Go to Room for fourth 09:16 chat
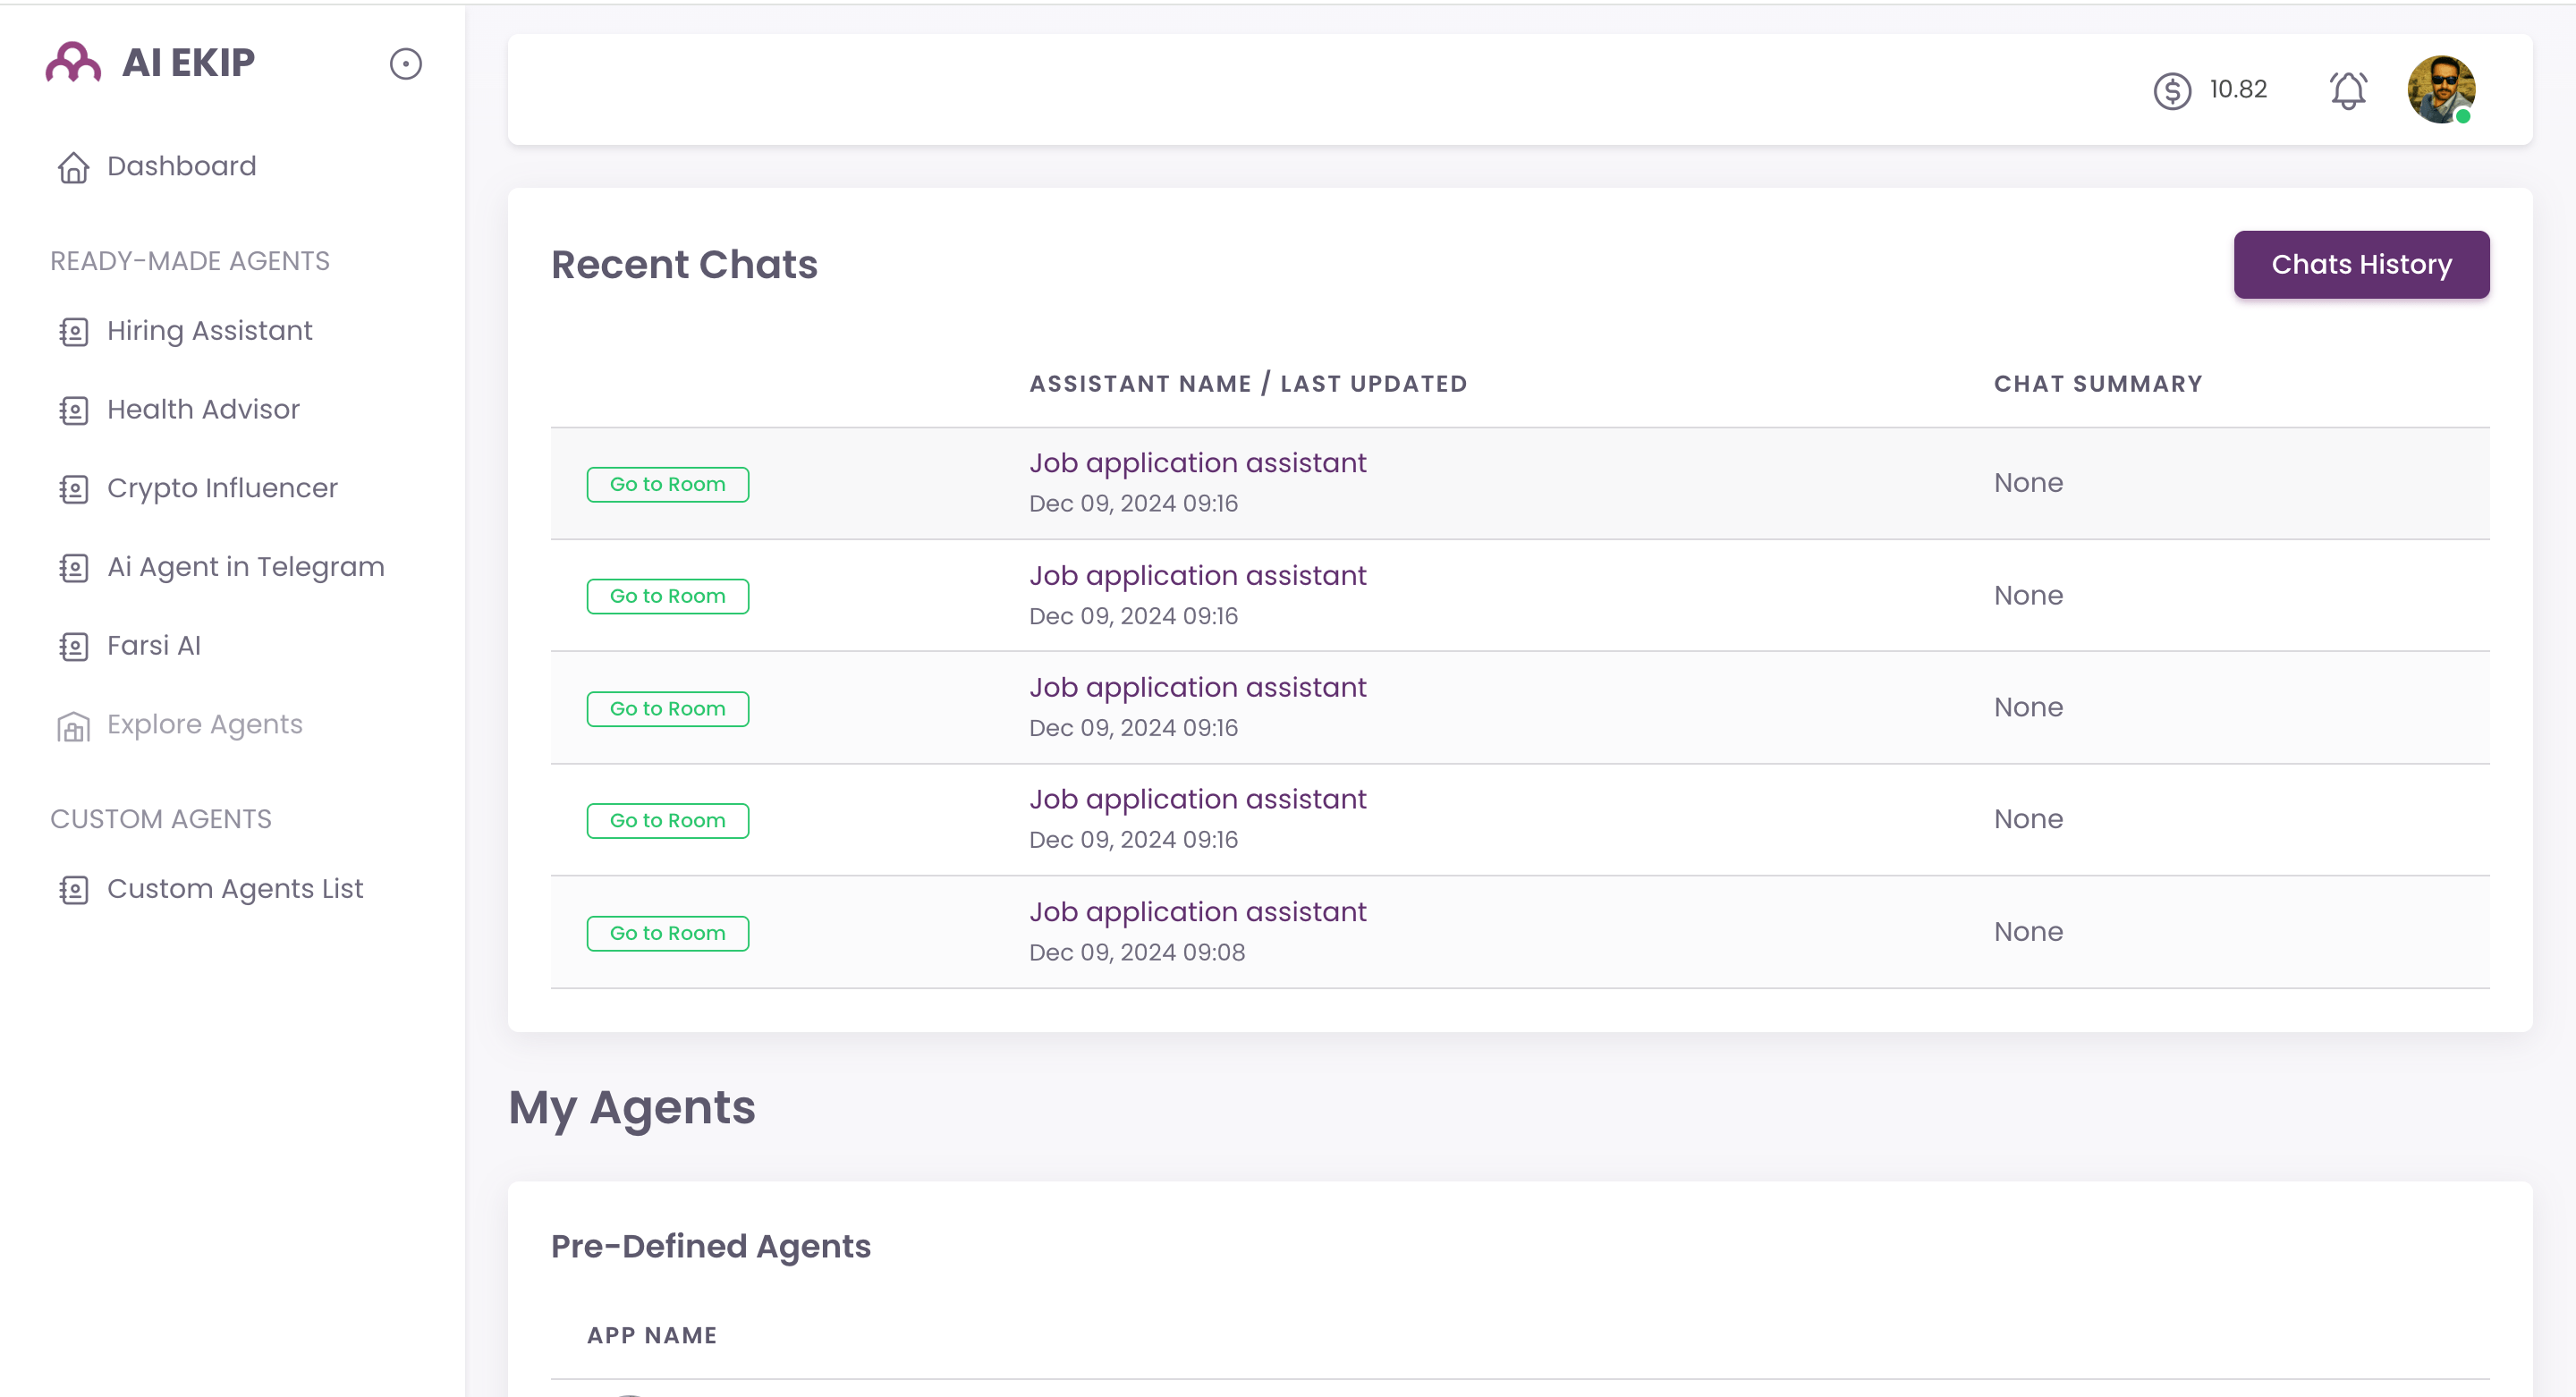Viewport: 2576px width, 1397px height. pyautogui.click(x=667, y=821)
